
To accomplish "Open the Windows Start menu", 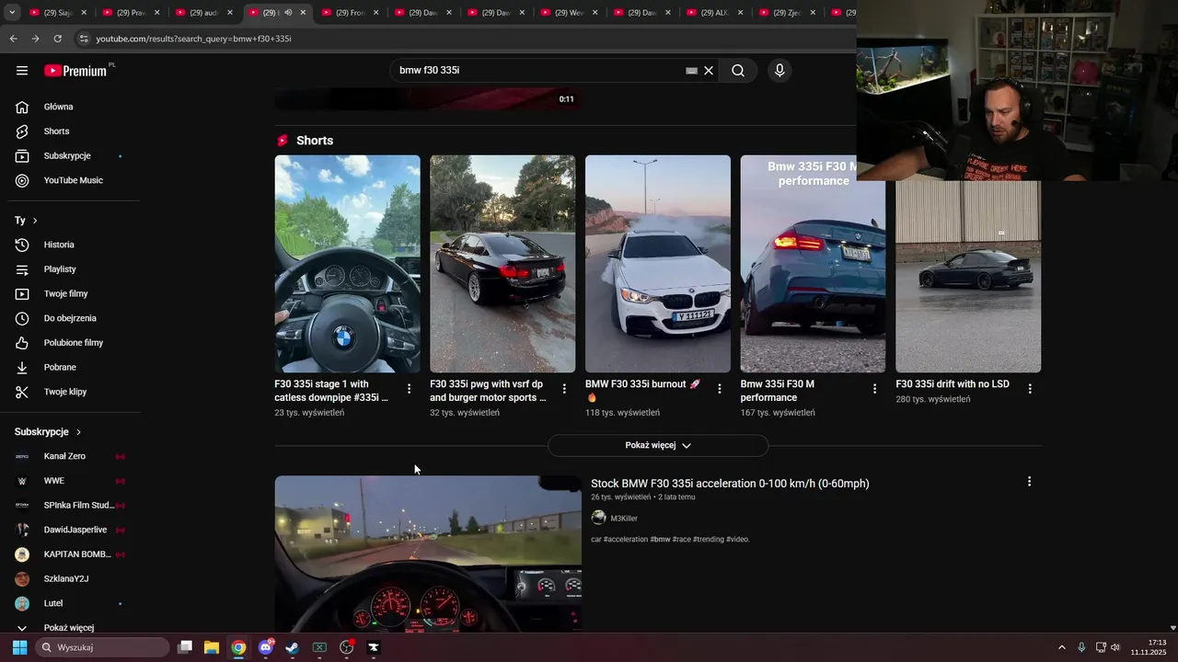I will tap(19, 647).
